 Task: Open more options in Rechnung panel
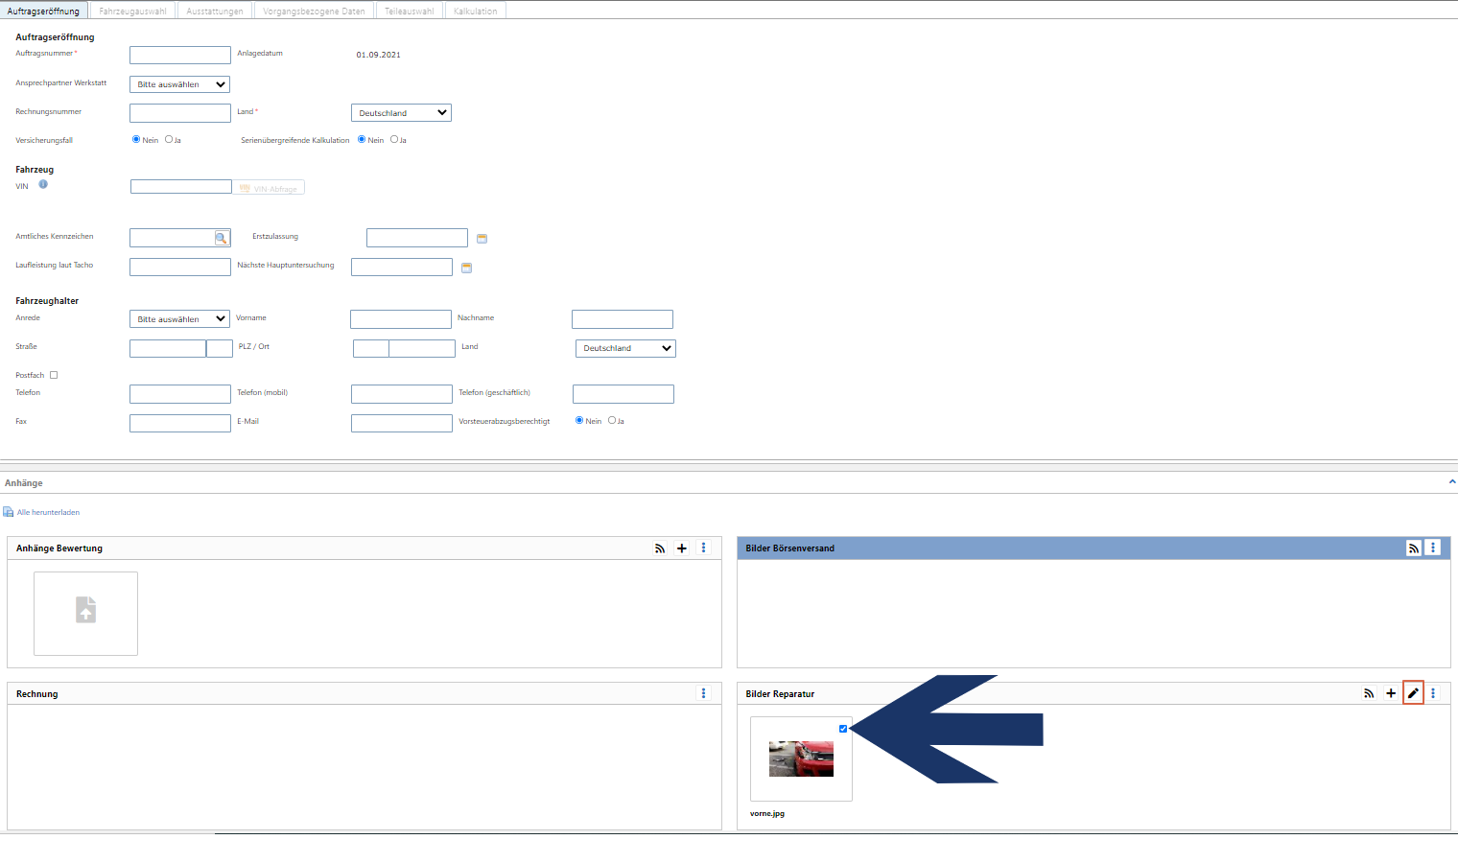[703, 693]
